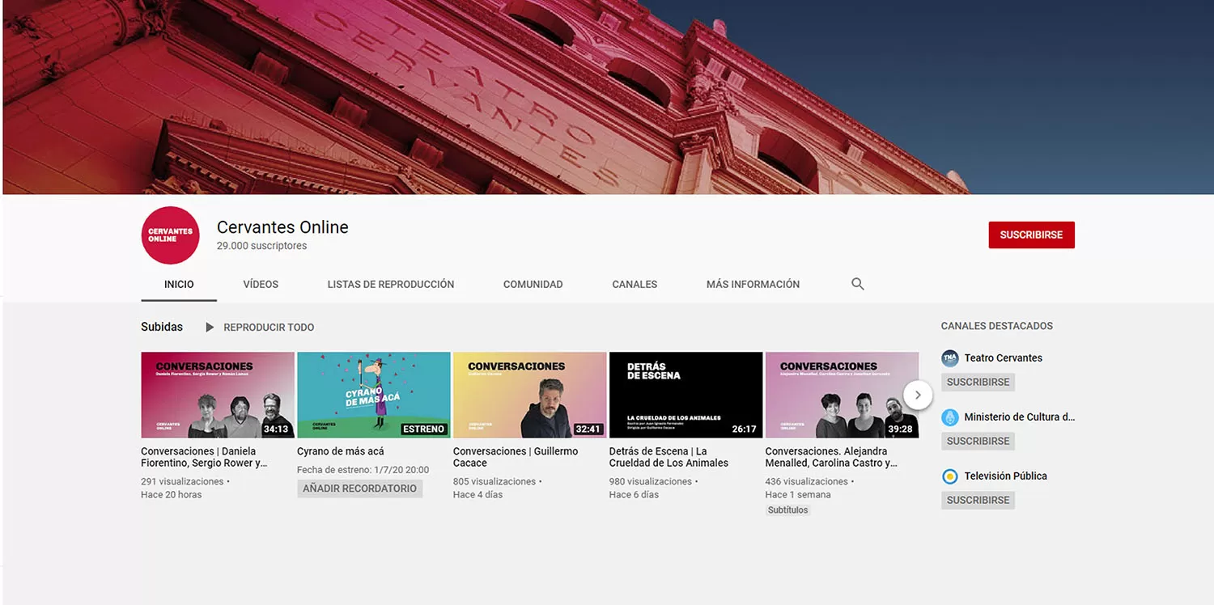Click the Conversaciones. Alejandra Menalled title
The image size is (1214, 605).
point(831,457)
